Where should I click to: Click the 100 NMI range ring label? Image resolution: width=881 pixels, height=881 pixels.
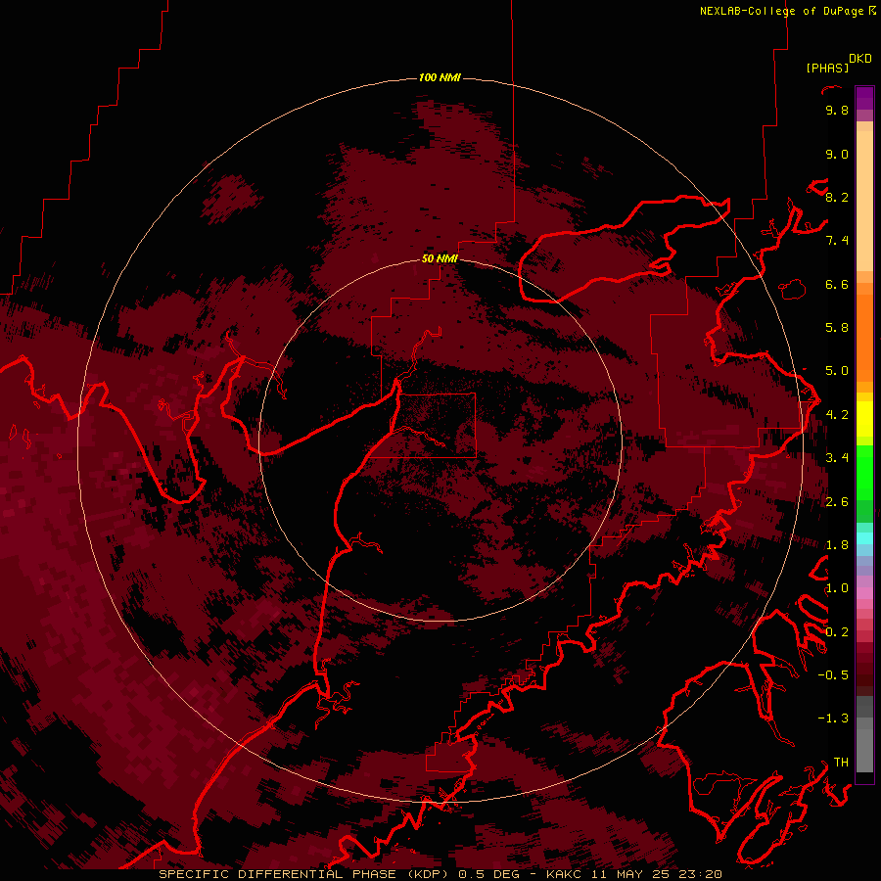coord(440,77)
